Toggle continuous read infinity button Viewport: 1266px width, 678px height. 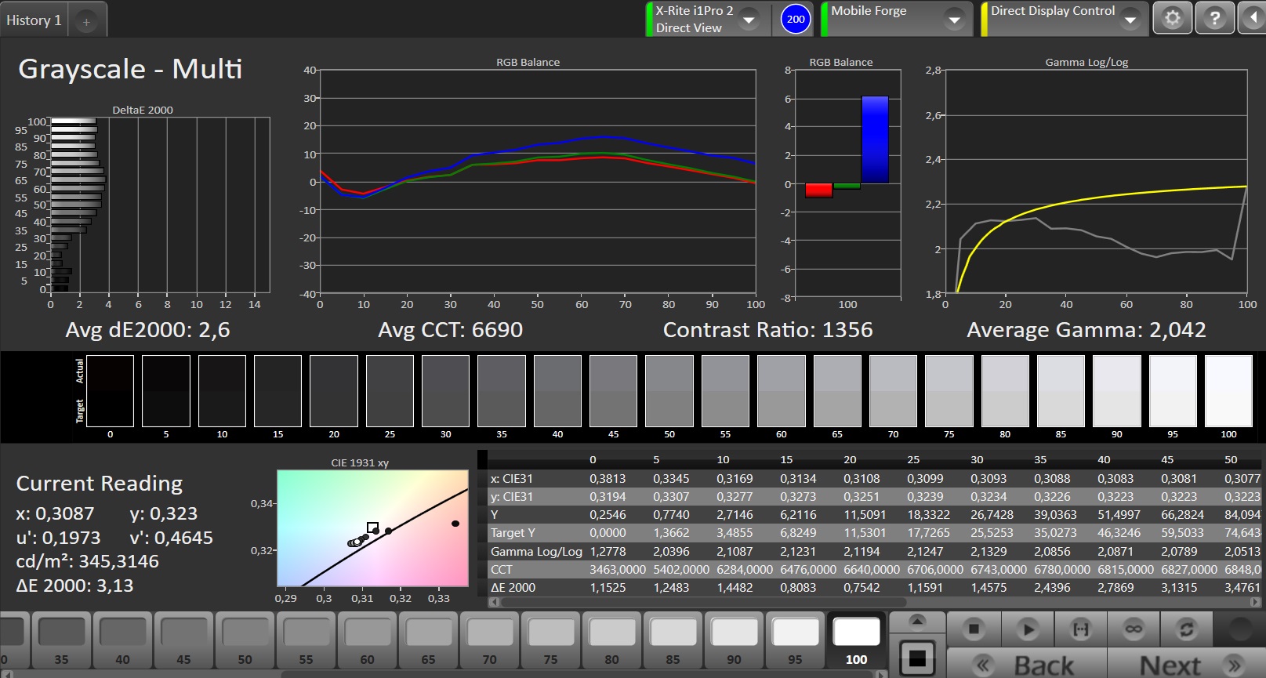pyautogui.click(x=1134, y=629)
